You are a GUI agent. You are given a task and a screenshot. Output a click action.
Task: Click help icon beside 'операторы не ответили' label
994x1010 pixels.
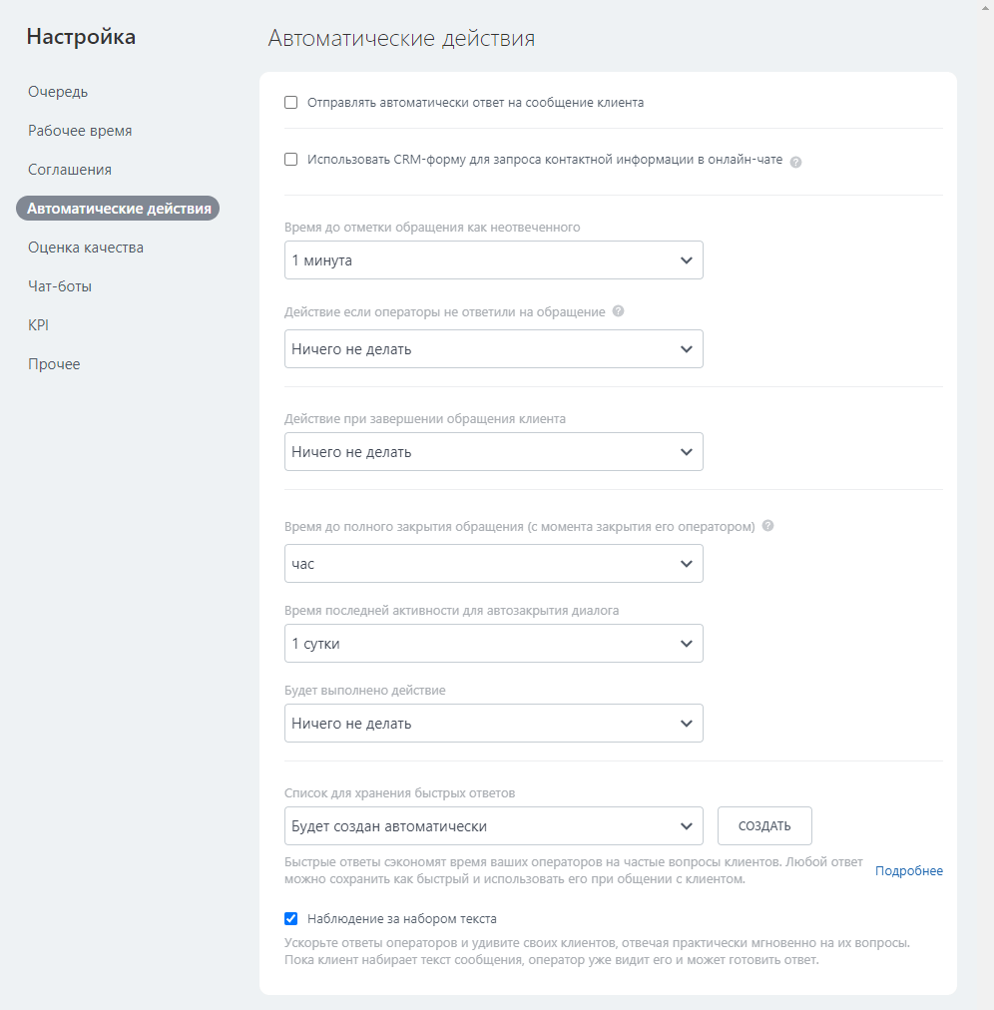point(618,311)
